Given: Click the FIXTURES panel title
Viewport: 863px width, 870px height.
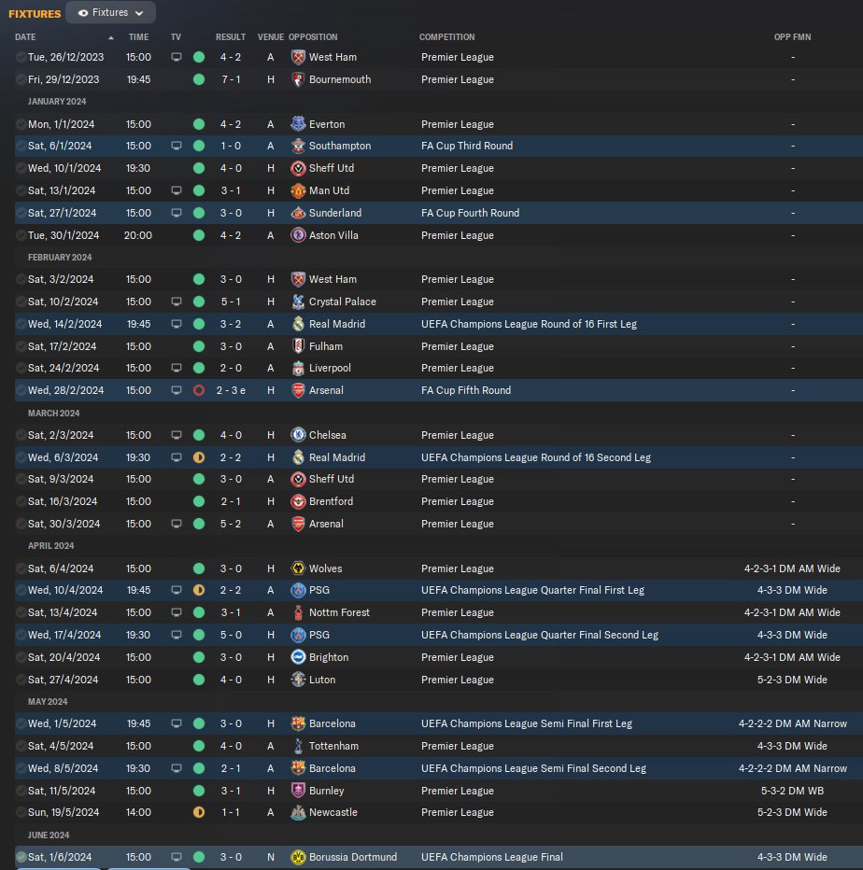Looking at the screenshot, I should pyautogui.click(x=35, y=14).
